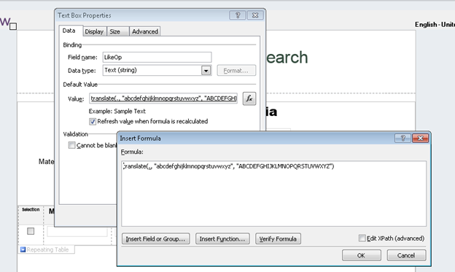Click the Example: Sample Text label
The height and width of the screenshot is (272, 455).
[x=117, y=111]
